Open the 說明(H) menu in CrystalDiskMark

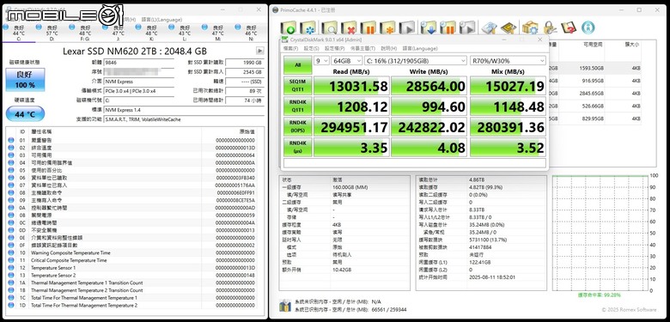point(389,49)
